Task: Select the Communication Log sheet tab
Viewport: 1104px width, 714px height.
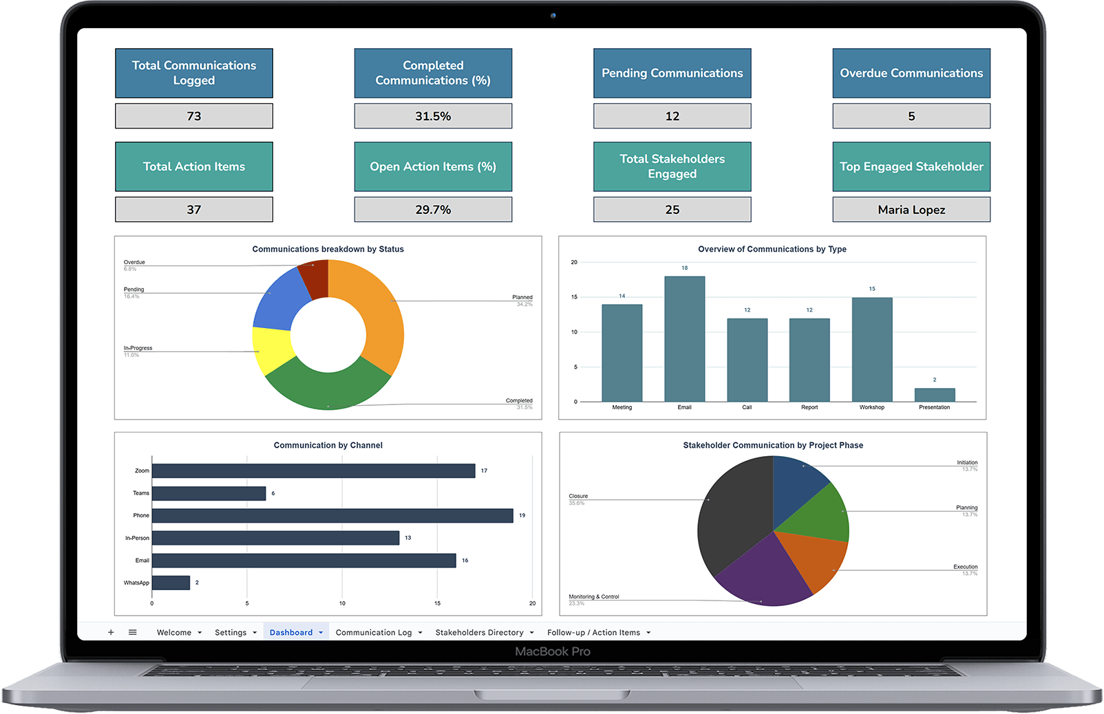Action: tap(374, 633)
